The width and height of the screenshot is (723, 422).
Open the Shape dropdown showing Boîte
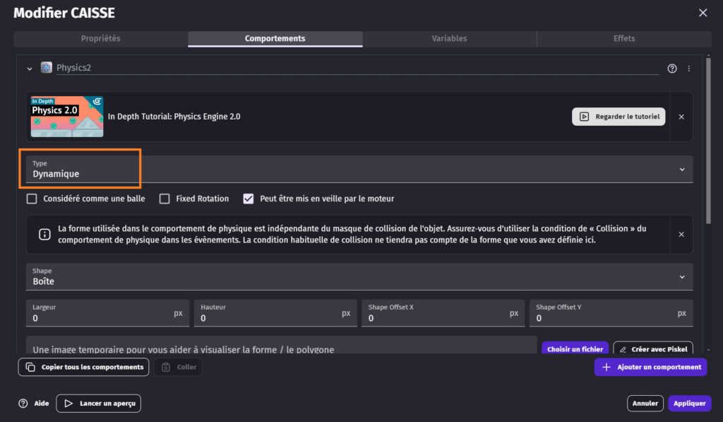click(x=359, y=276)
